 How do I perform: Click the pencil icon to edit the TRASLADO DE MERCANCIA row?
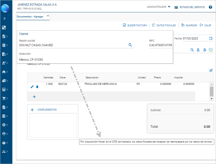[x=32, y=87]
